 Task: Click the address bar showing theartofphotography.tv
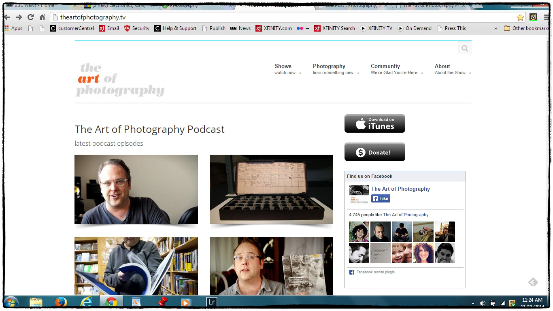283,17
